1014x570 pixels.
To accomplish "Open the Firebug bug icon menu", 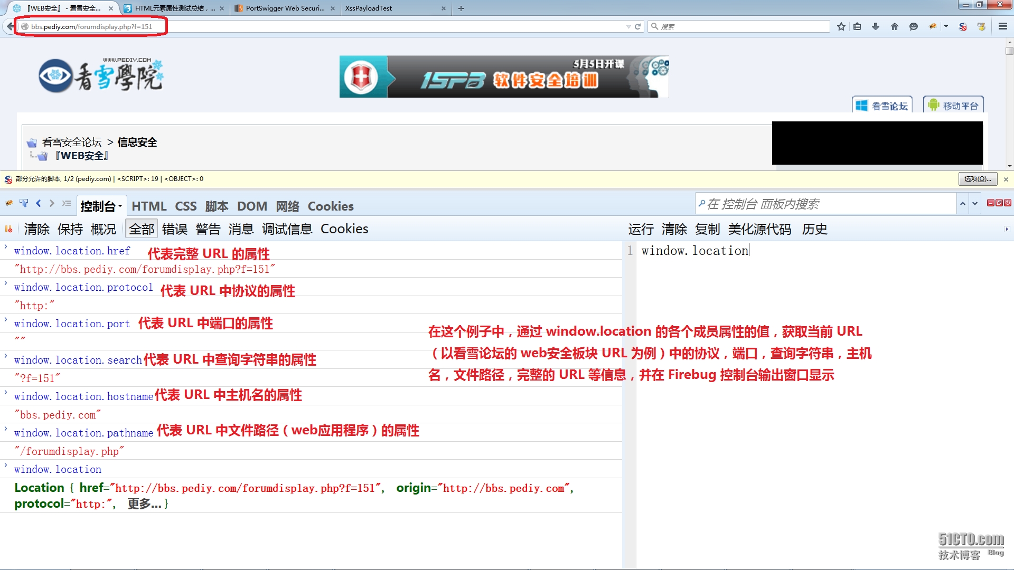I will (x=9, y=203).
